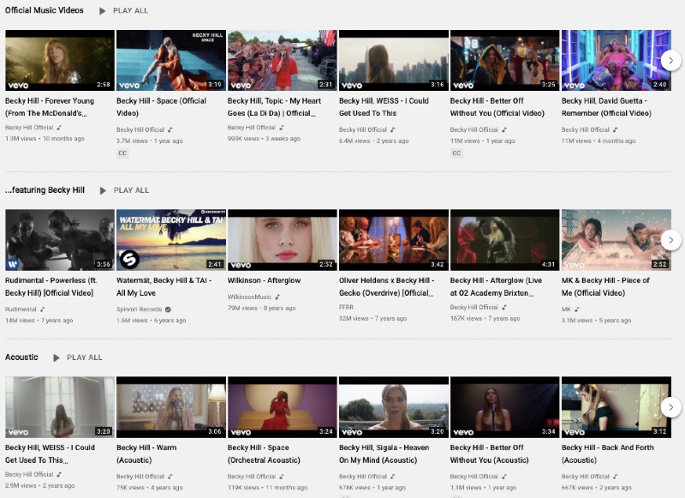
Task: Open Better Off Without You Acoustic thumbnail
Action: [504, 407]
